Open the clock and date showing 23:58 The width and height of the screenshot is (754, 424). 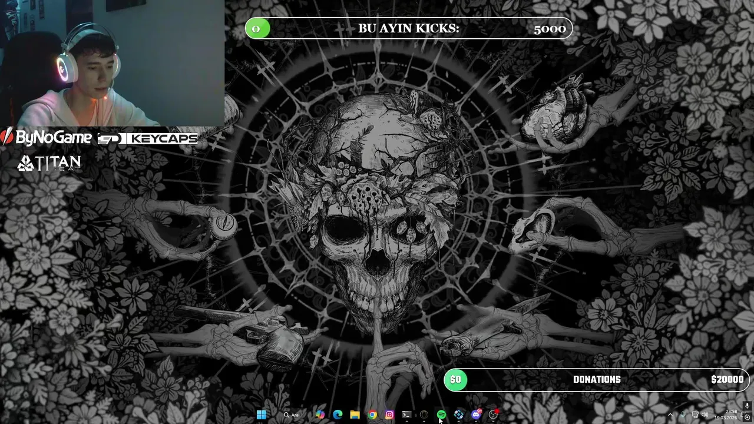726,415
